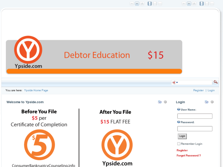Choose the highlighted layout width icon in right-hand group
The height and width of the screenshot is (167, 223).
[x=202, y=4]
